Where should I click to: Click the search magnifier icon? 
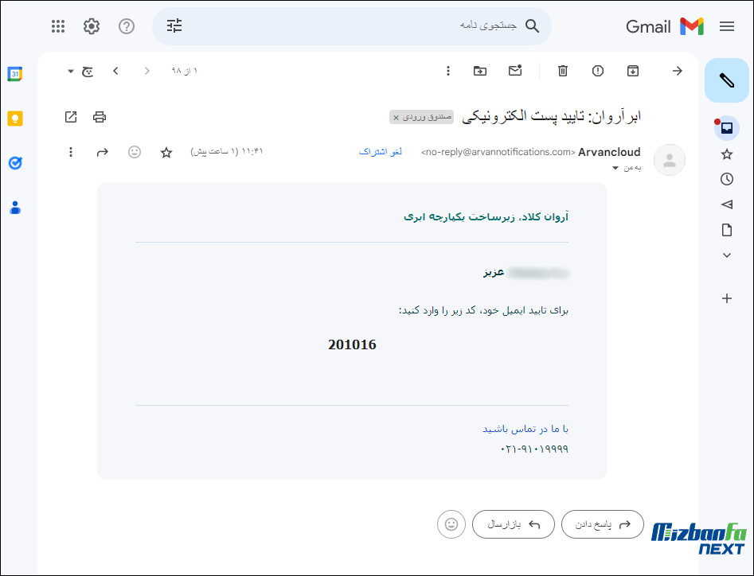532,26
